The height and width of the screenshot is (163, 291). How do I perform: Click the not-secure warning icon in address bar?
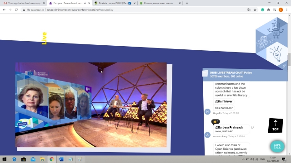[24, 10]
